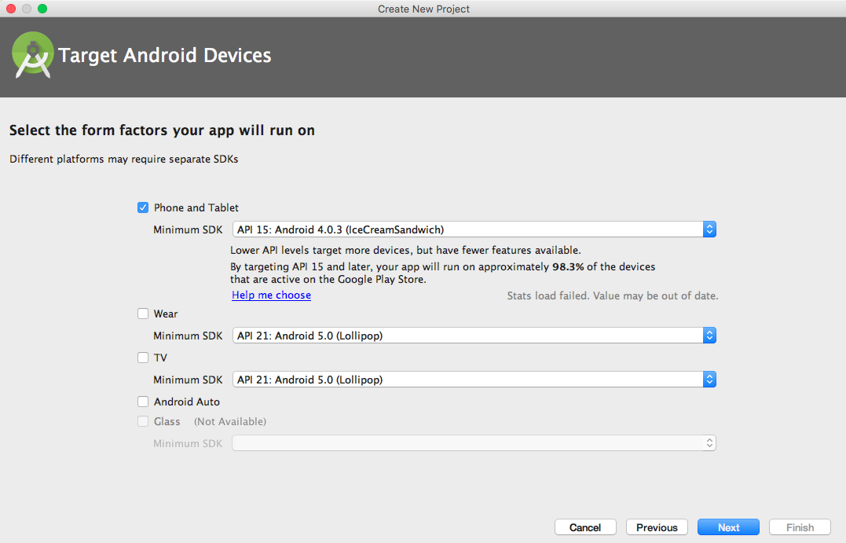Open the Glass Minimum SDK dropdown

(474, 443)
